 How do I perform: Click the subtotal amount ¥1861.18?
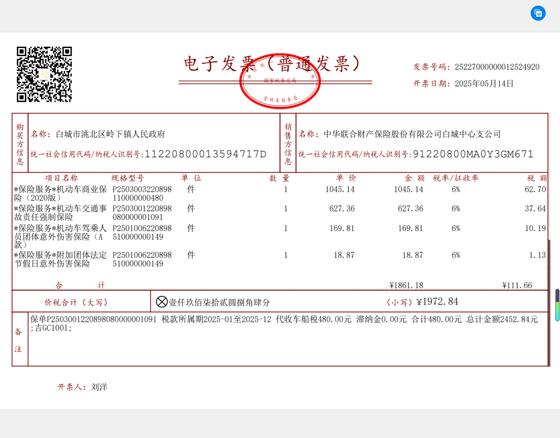(x=406, y=285)
